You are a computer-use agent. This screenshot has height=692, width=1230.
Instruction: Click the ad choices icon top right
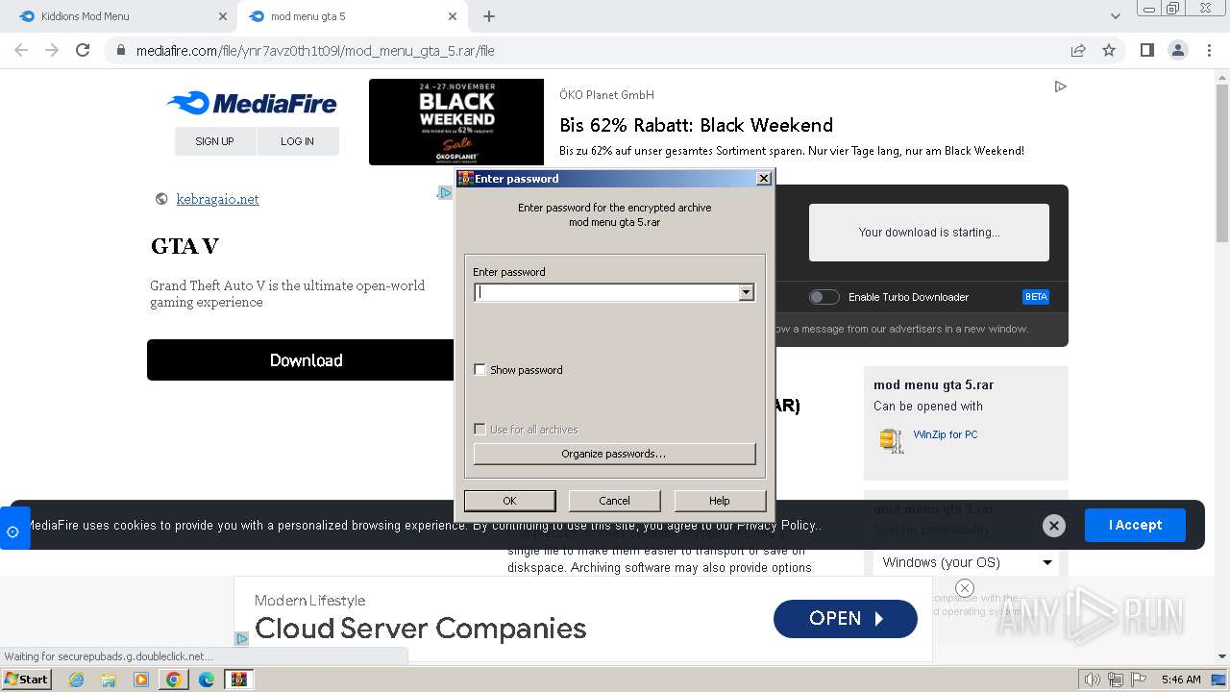click(x=1060, y=86)
